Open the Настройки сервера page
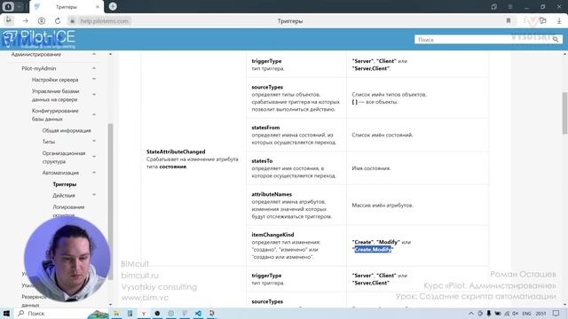The height and width of the screenshot is (319, 568). coord(55,80)
